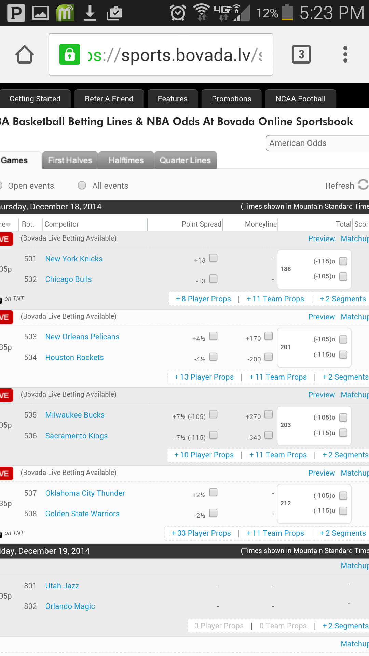
Task: Click the Refresh odds icon
Action: coord(363,185)
